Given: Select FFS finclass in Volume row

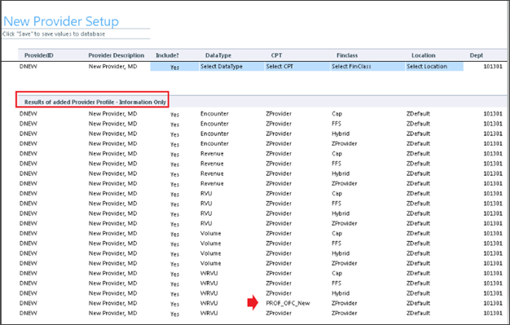Looking at the screenshot, I should pyautogui.click(x=336, y=244).
